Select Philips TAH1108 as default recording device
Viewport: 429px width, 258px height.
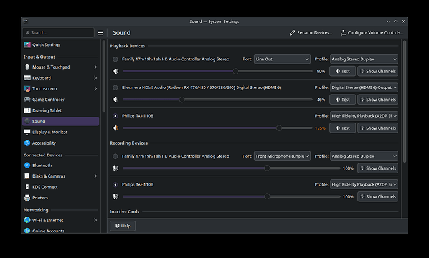pos(115,184)
